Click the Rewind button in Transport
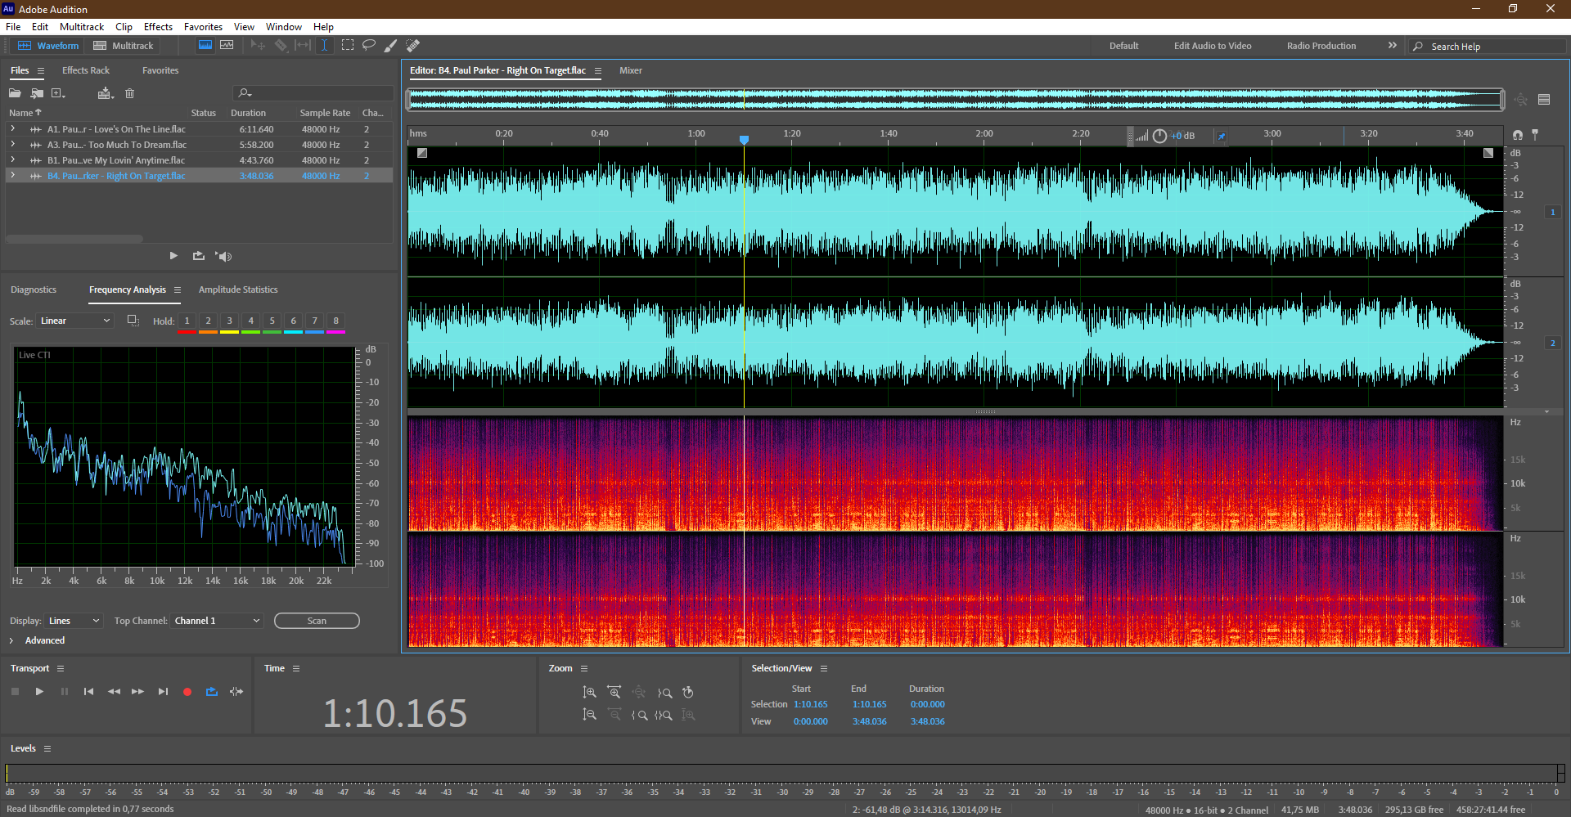Screen dimensions: 1571x817 (114, 692)
